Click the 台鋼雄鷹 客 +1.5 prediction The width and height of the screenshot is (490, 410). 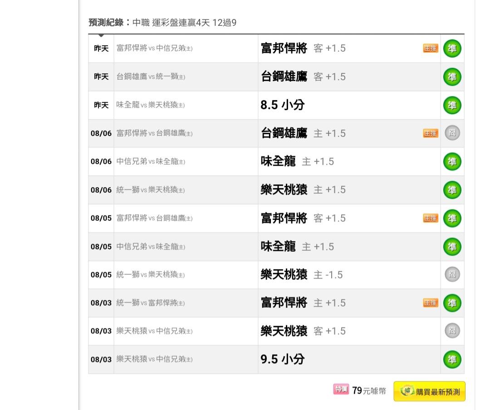click(303, 77)
